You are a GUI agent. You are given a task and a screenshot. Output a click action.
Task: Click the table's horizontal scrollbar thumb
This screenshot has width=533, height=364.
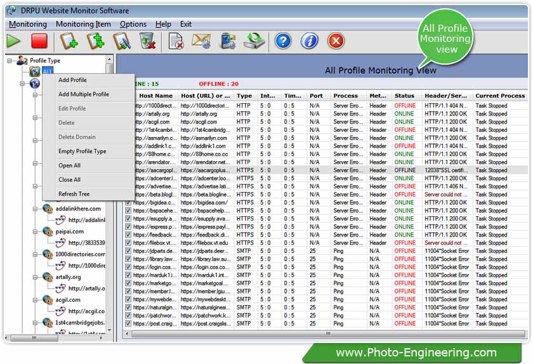[x=328, y=334]
